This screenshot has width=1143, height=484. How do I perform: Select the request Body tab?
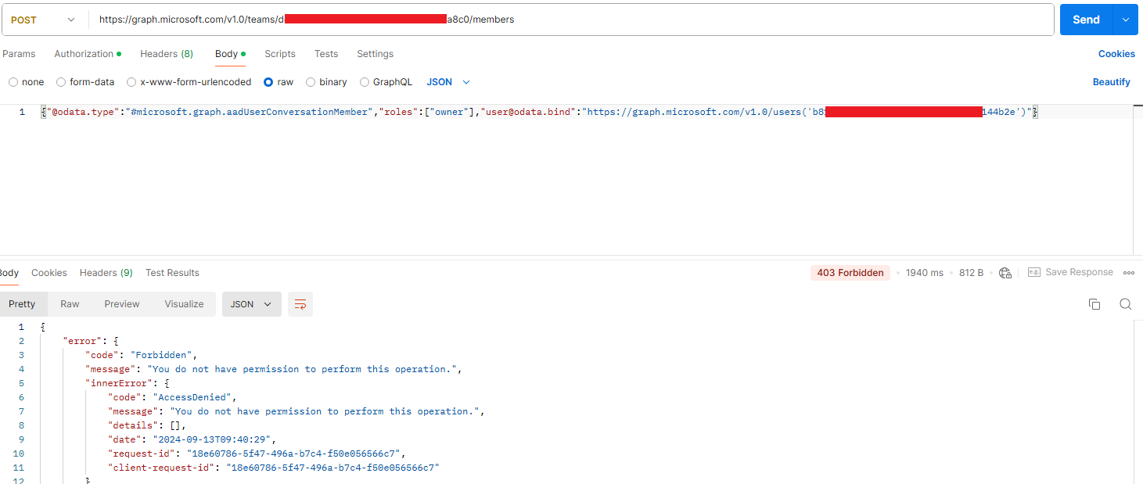(230, 54)
